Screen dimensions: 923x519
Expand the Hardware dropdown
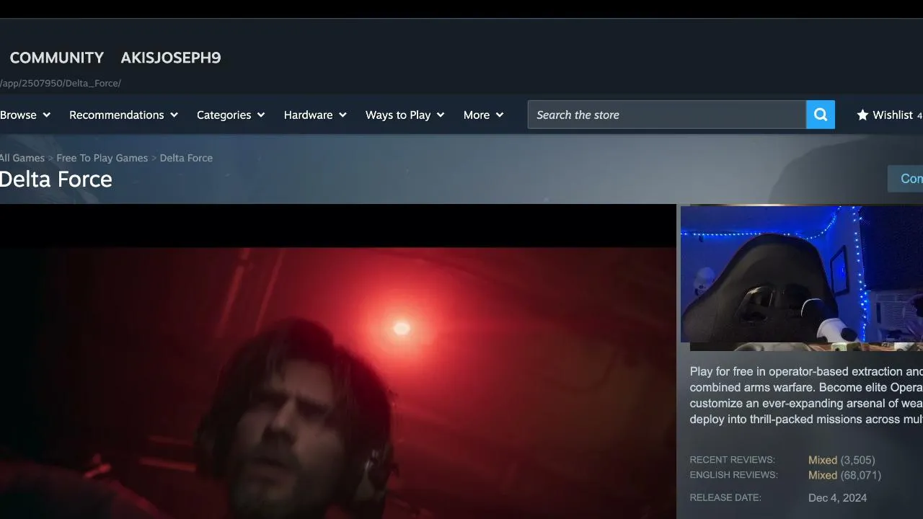click(x=315, y=115)
